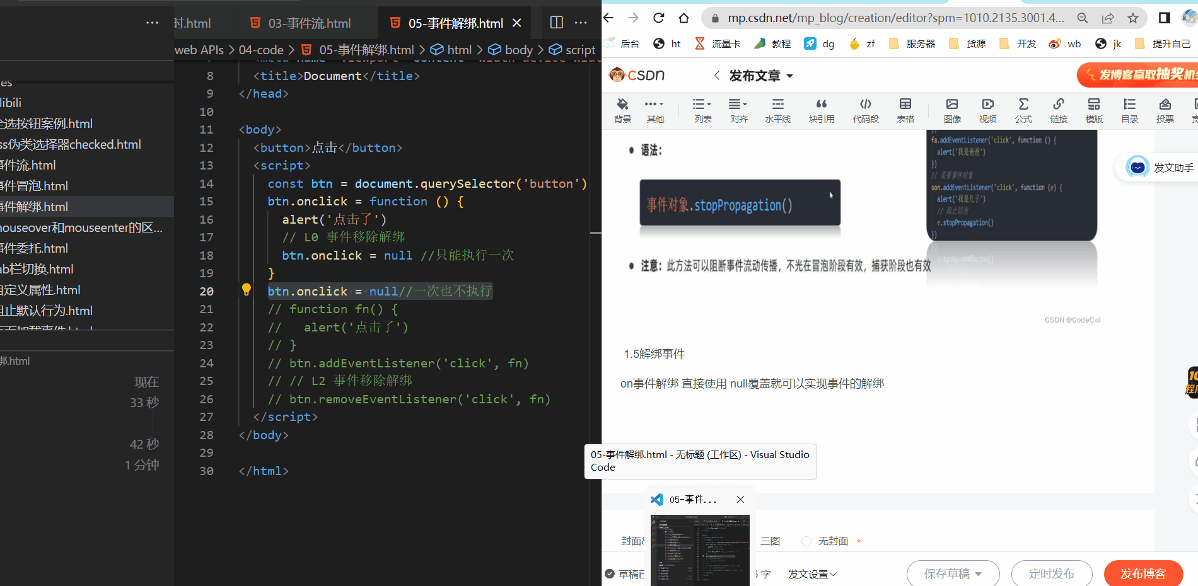The width and height of the screenshot is (1198, 586).
Task: Open the 列表 list dropdown in CSDN toolbar
Action: [x=702, y=111]
